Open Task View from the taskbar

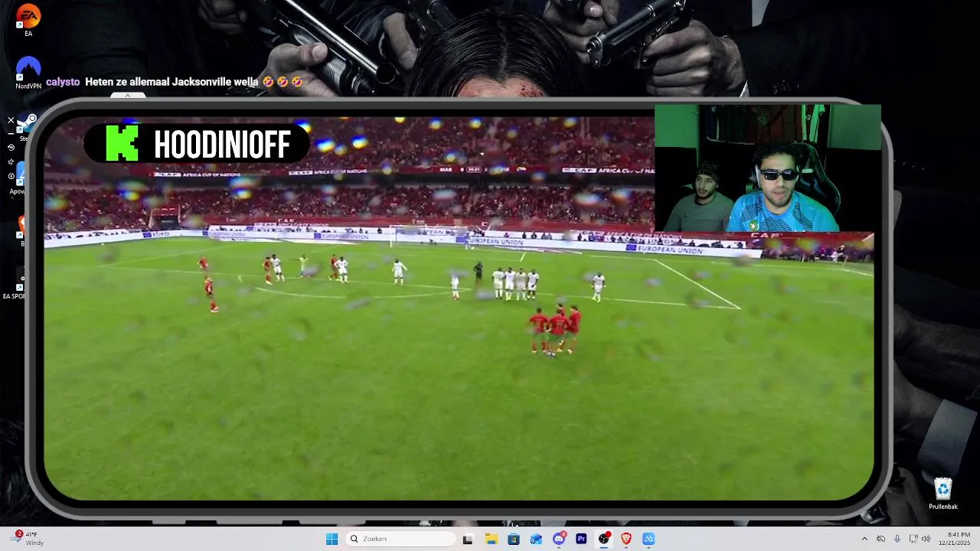(468, 540)
